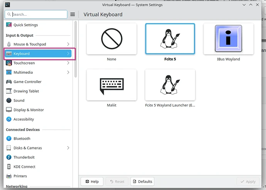Open Quick Settings in sidebar
The height and width of the screenshot is (190, 266).
click(25, 25)
